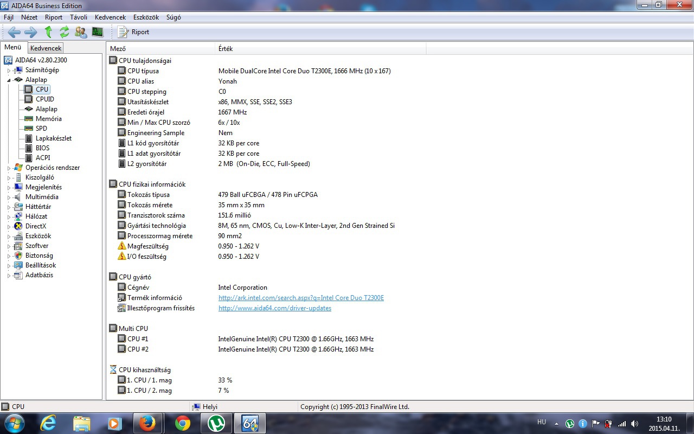Click the Megjelenítés display icon
This screenshot has width=694, height=434.
point(18,187)
